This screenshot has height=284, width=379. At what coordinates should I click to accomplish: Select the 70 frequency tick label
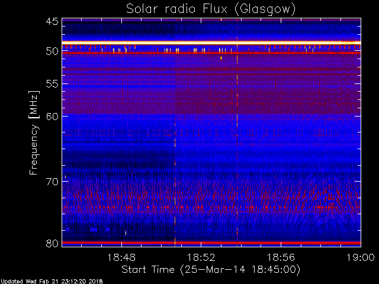(52, 182)
